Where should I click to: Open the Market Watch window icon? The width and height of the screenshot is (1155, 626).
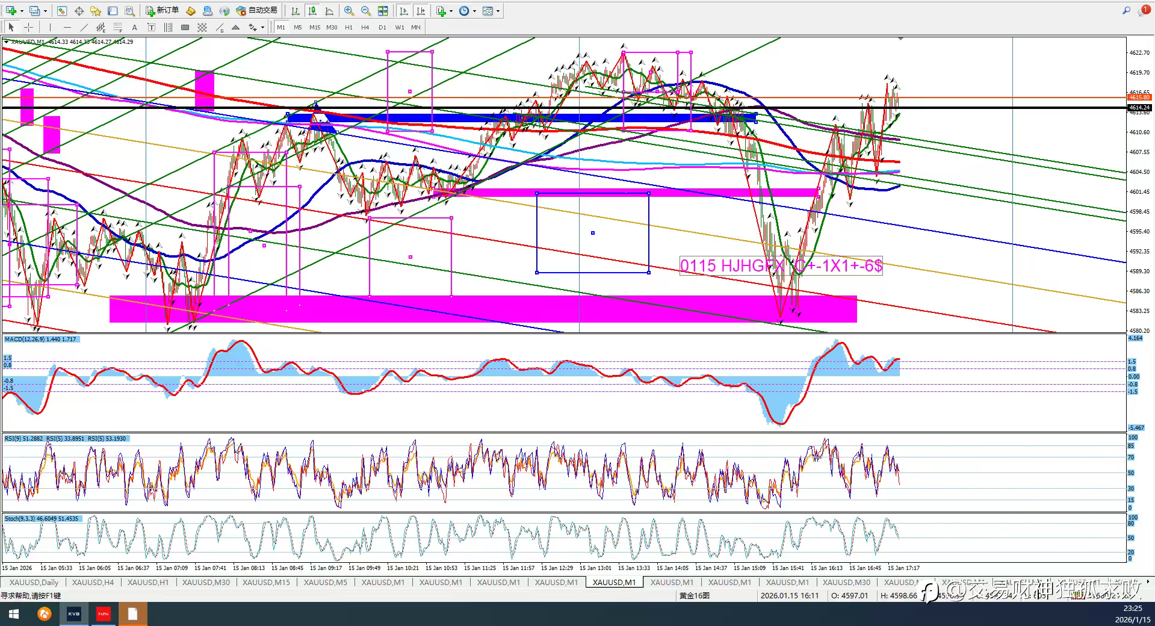coord(62,11)
